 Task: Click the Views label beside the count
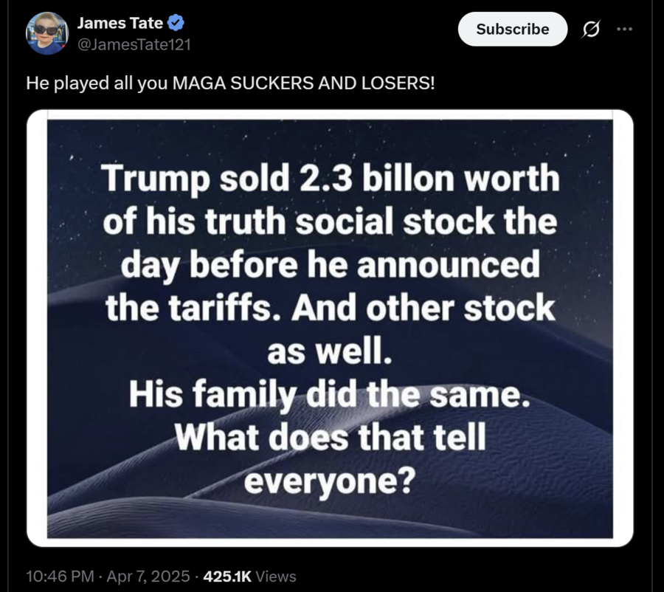coord(277,576)
